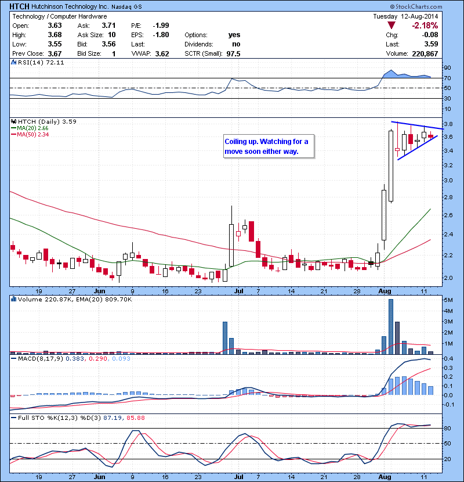The width and height of the screenshot is (464, 482).
Task: Click the late-June volume spike bar
Action: tap(225, 338)
